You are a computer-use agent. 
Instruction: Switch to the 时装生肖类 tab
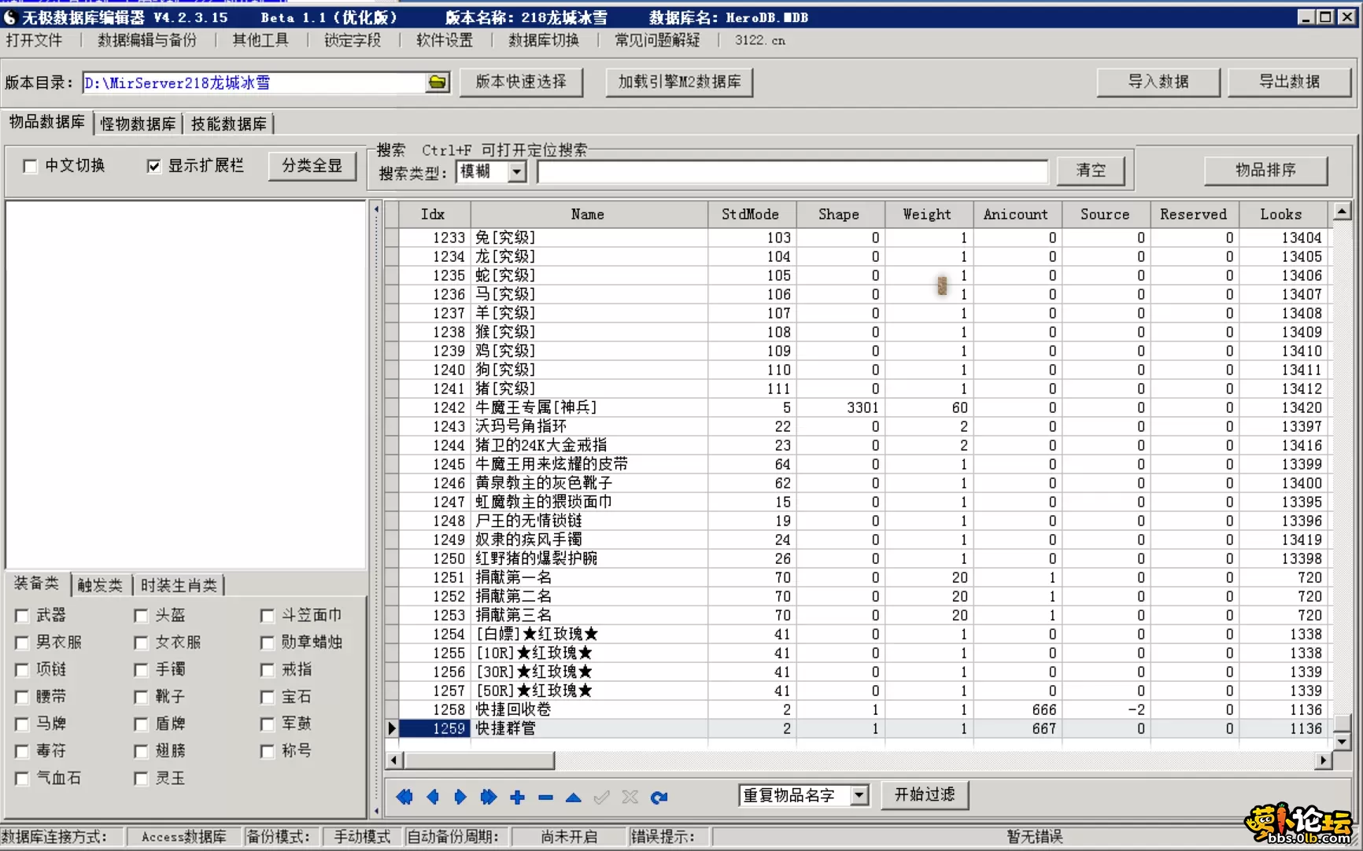pyautogui.click(x=179, y=585)
